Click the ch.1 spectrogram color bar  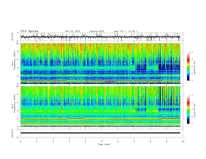188,67
